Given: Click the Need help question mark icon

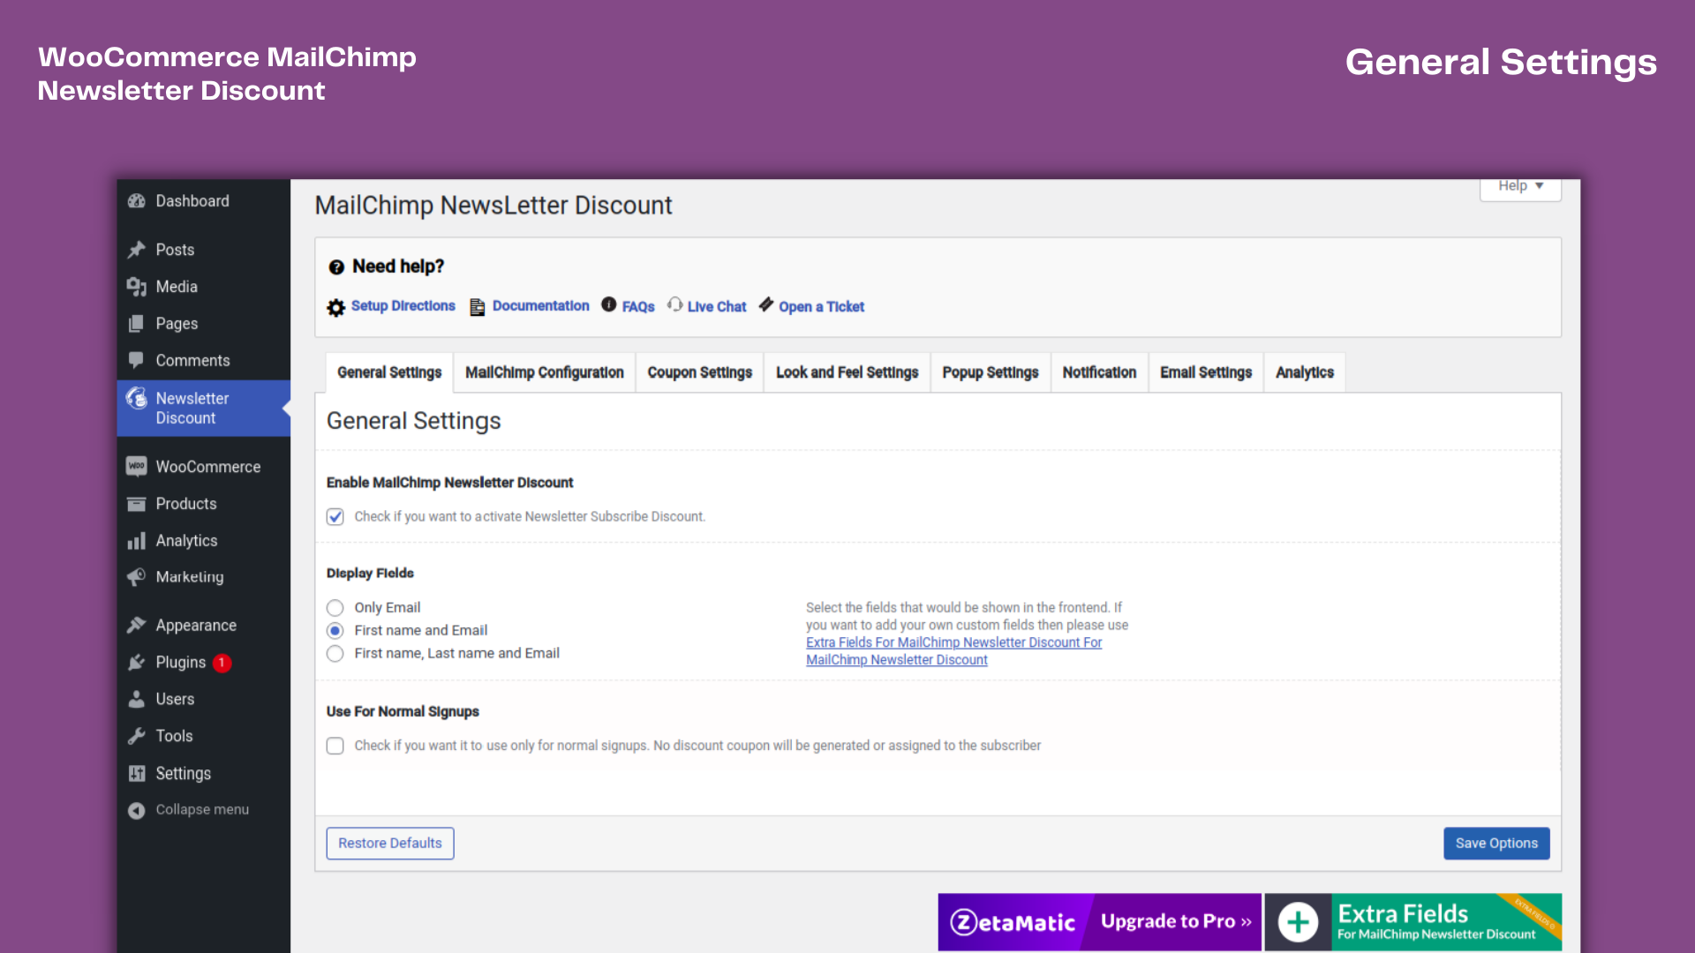Looking at the screenshot, I should click(x=336, y=267).
